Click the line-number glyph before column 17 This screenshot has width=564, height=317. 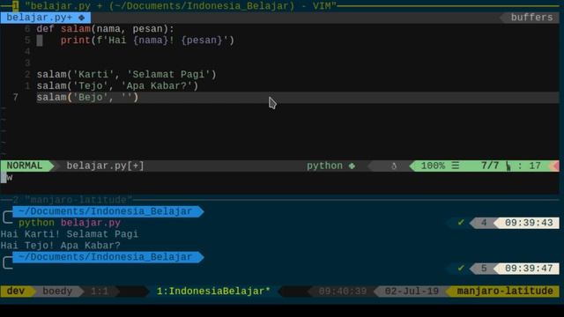pyautogui.click(x=508, y=166)
